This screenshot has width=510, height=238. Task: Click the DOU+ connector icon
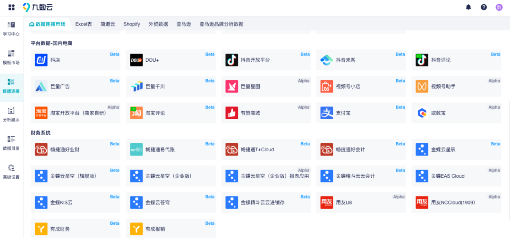(136, 60)
